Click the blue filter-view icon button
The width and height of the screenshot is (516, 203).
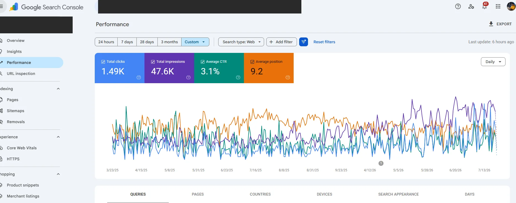coord(304,42)
